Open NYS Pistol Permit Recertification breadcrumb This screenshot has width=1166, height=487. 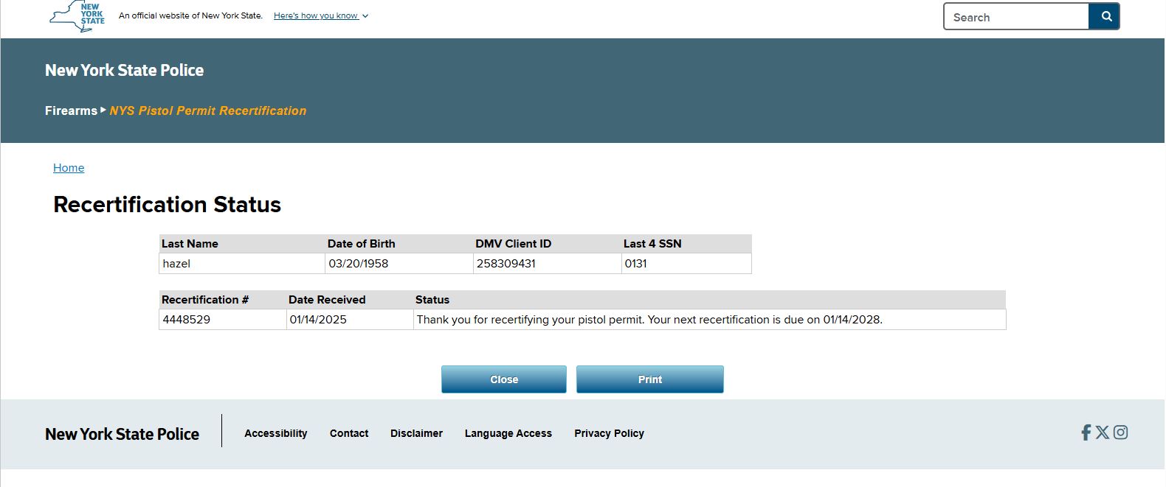point(208,111)
